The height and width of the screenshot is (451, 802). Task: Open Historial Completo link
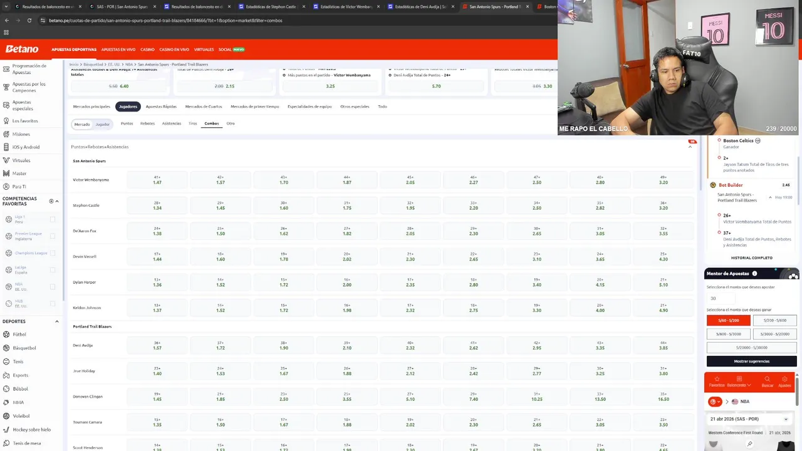pyautogui.click(x=752, y=258)
